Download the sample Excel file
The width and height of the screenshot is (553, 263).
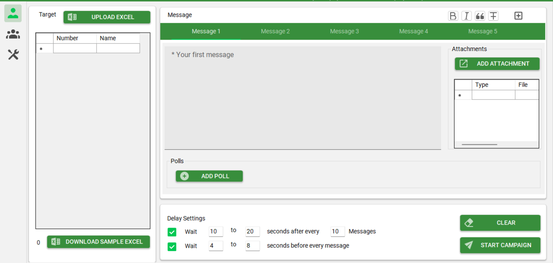(99, 242)
